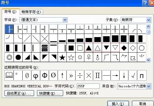Pick the solid black down-pointing triangle symbol
This screenshot has height=106, width=154.
[106, 48]
